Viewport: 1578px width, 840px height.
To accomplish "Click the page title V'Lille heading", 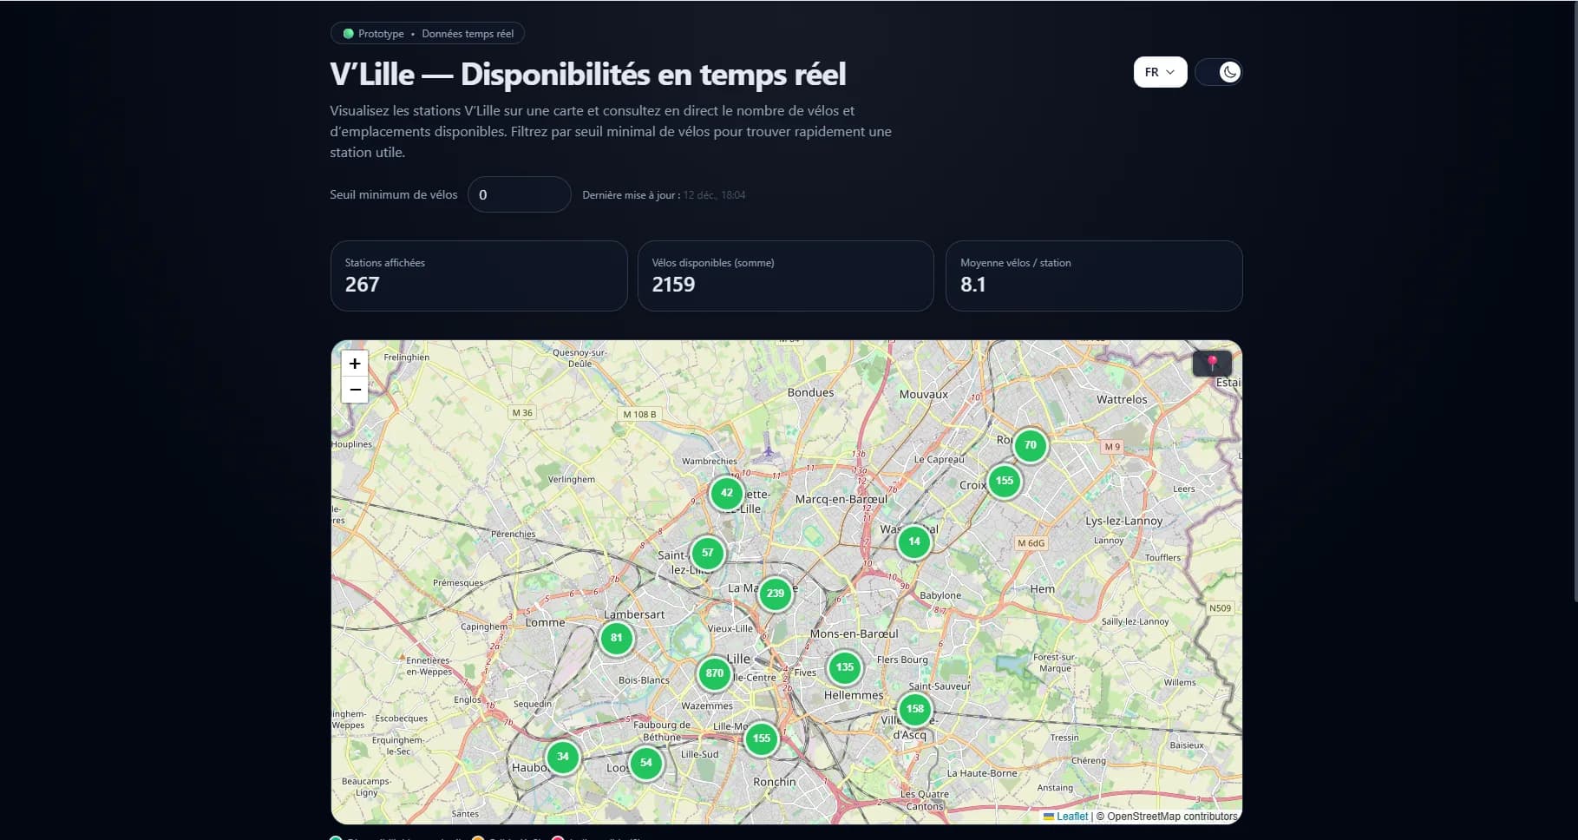I will (x=588, y=75).
